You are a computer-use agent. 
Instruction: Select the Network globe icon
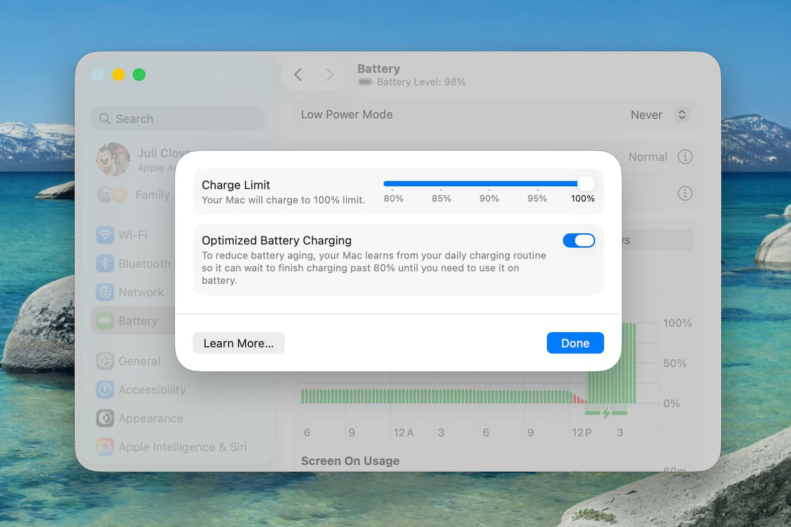coord(105,292)
